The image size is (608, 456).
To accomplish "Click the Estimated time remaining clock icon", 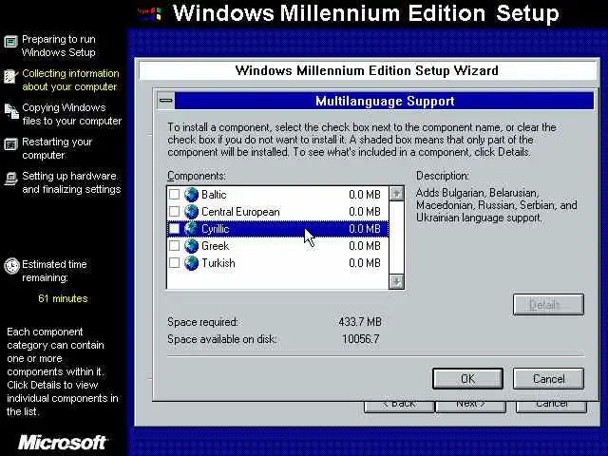I will tap(11, 266).
